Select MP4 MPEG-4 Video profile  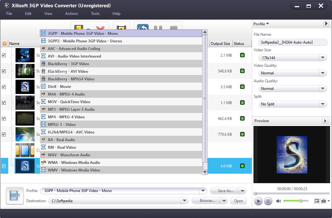click(121, 117)
